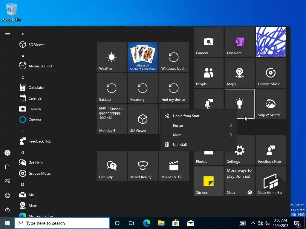This screenshot has height=229, width=306.
Task: Show hidden system tray icons
Action: (253, 223)
